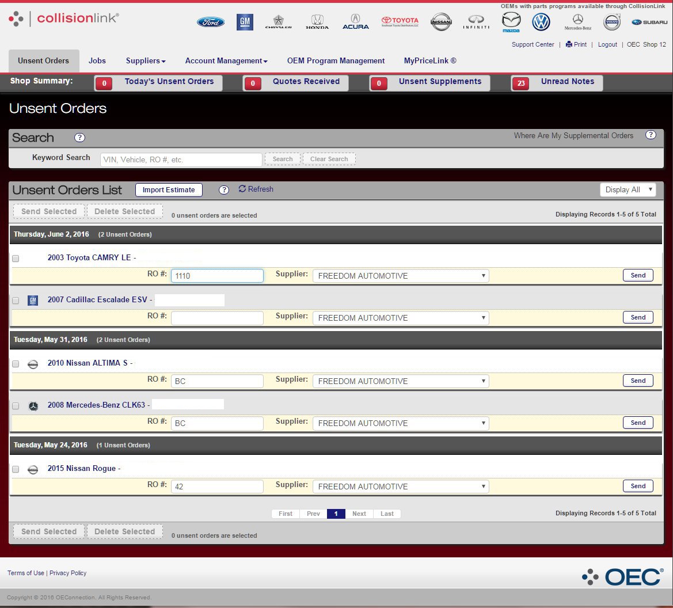Image resolution: width=673 pixels, height=608 pixels.
Task: Open OEM Program Management tab
Action: 336,60
